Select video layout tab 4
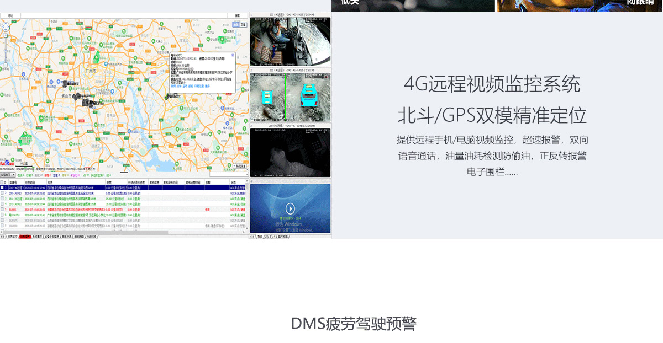This screenshot has height=343, width=663. (x=275, y=237)
